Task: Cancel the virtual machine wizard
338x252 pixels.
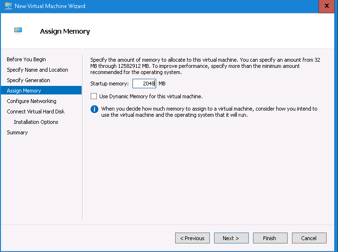Action: [309, 238]
